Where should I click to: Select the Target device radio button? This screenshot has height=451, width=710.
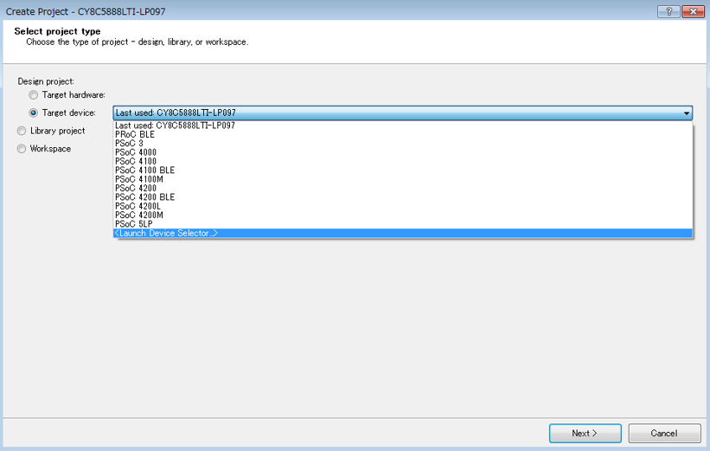tap(33, 113)
